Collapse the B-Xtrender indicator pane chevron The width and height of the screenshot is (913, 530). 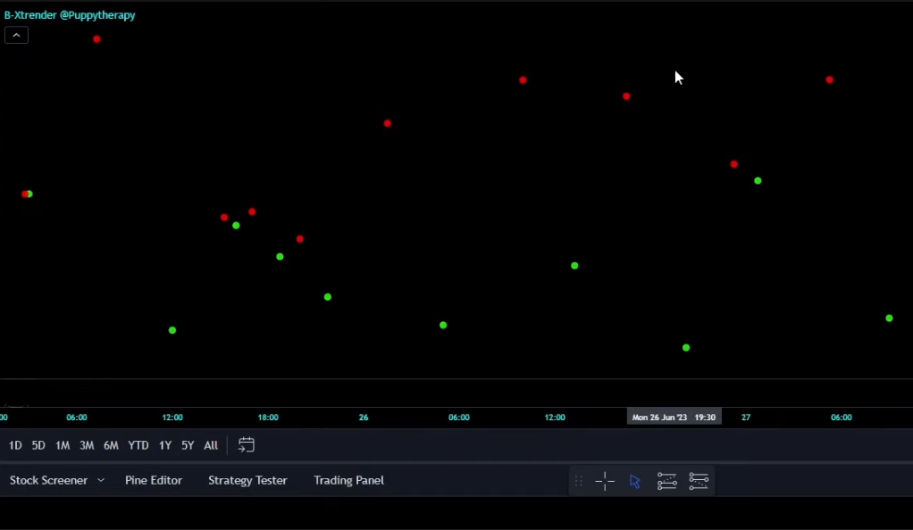point(16,36)
